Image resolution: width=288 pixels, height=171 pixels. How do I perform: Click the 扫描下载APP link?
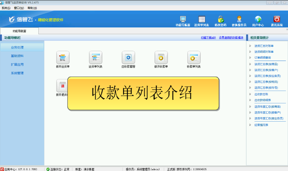(208, 38)
